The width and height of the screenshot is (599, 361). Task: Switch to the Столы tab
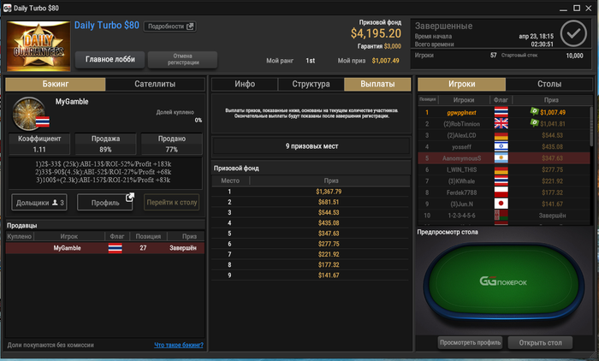(x=549, y=84)
